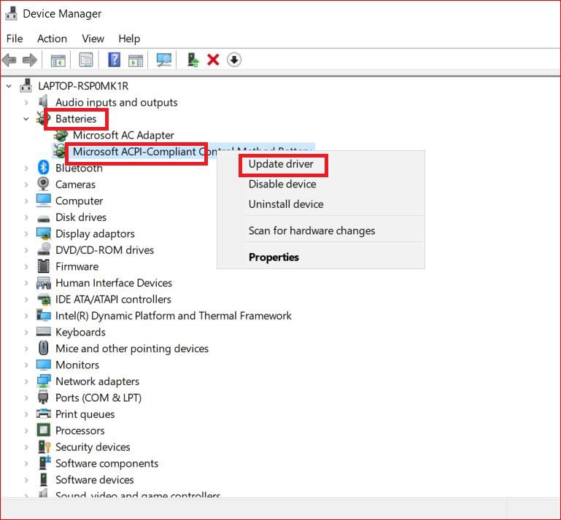This screenshot has height=520, width=561.
Task: Select the Keyboards tree entry
Action: (80, 332)
